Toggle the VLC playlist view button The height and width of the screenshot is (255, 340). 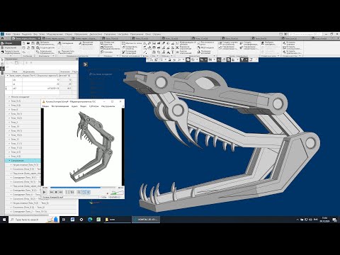(79, 193)
